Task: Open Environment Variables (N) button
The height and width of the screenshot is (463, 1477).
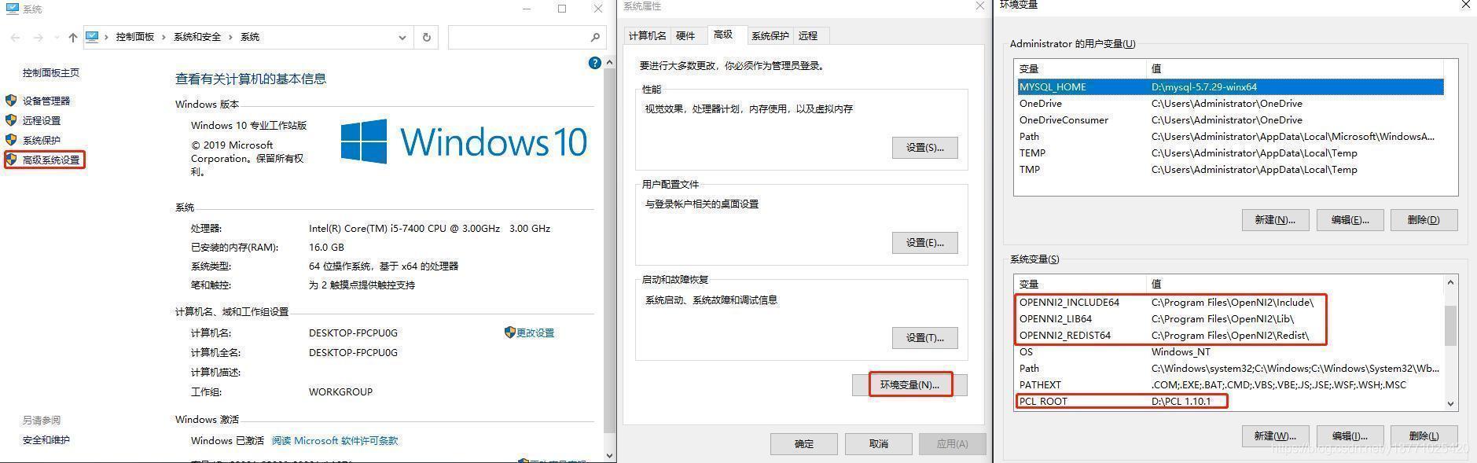Action: click(910, 384)
